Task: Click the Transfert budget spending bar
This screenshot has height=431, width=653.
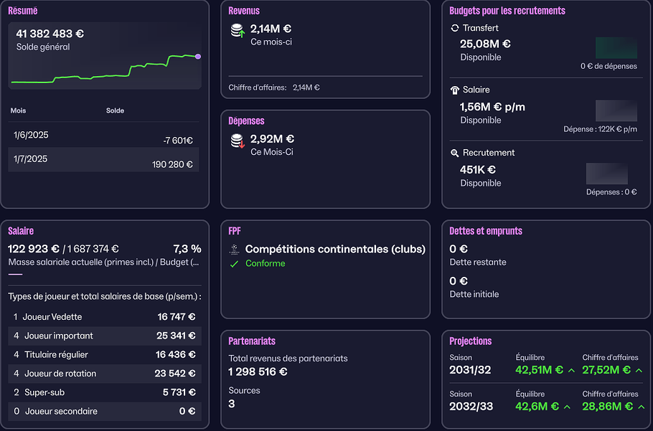Action: pos(616,48)
